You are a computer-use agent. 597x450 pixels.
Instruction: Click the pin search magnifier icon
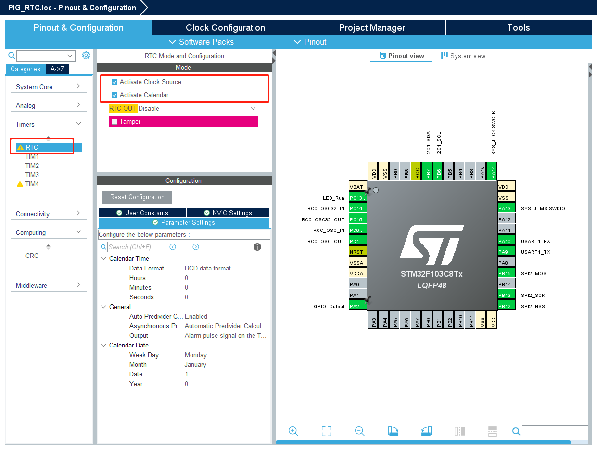(x=516, y=431)
